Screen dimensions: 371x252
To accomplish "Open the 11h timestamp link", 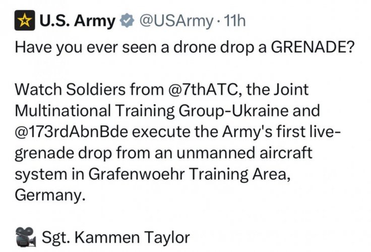I will (x=234, y=22).
